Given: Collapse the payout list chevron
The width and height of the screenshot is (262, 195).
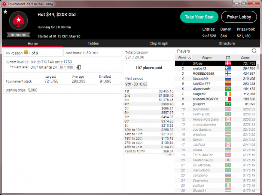Looking at the screenshot, I should 170,155.
